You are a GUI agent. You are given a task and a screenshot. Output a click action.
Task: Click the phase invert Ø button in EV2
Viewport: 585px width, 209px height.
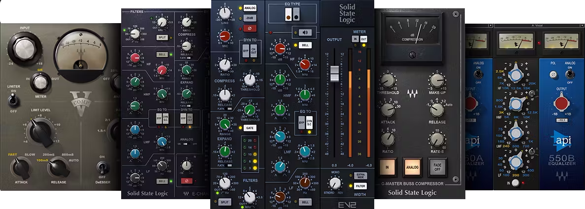(x=250, y=28)
